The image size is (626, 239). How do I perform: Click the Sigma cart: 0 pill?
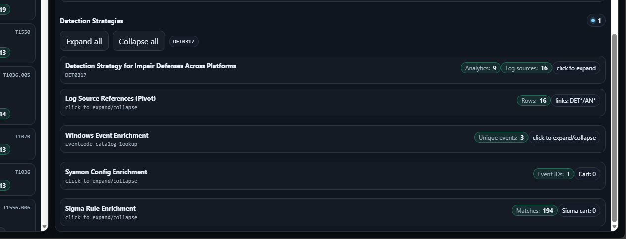pos(578,211)
